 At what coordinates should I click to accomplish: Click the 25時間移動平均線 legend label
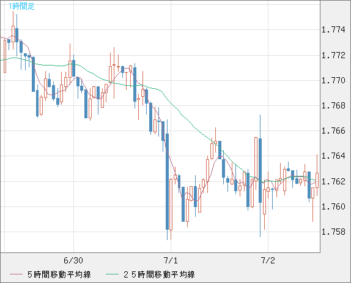tap(159, 274)
